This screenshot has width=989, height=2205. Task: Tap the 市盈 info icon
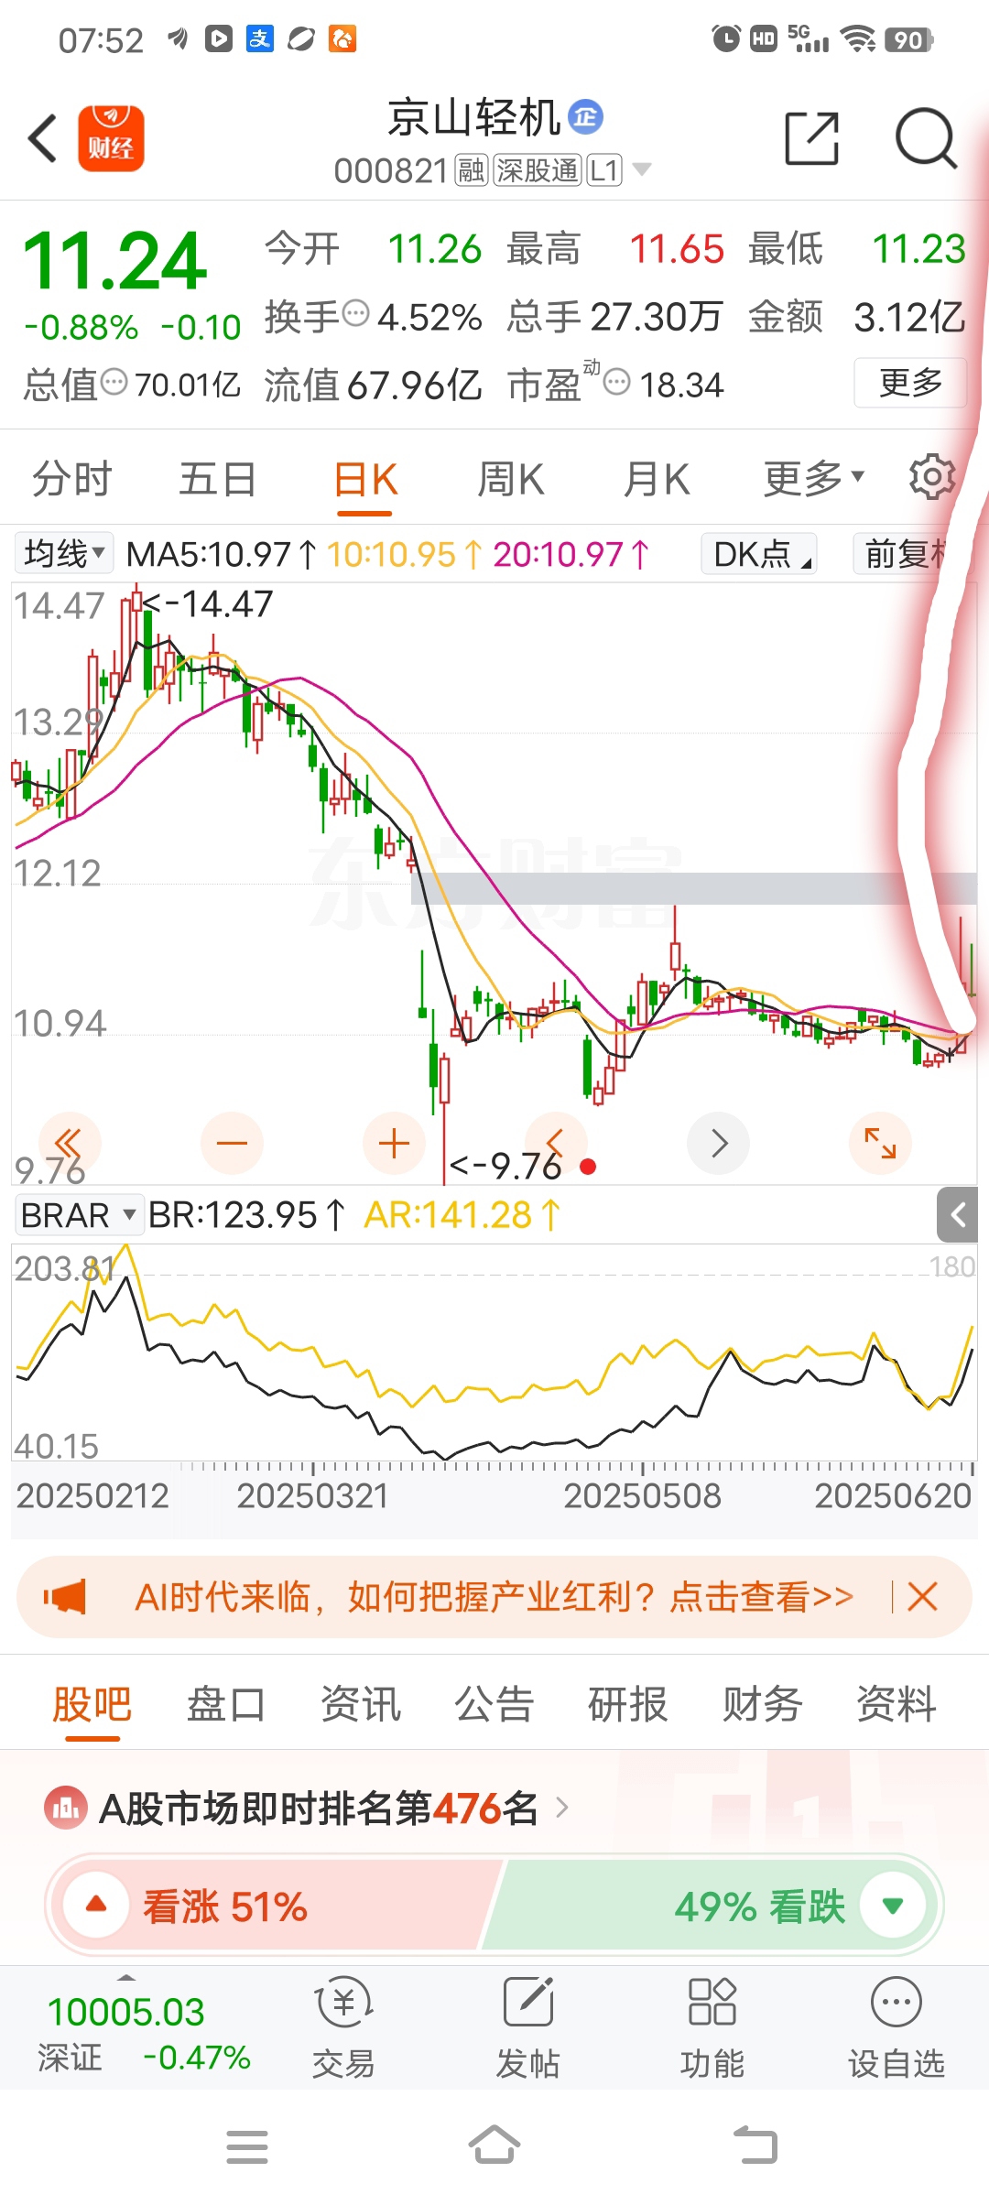[617, 382]
